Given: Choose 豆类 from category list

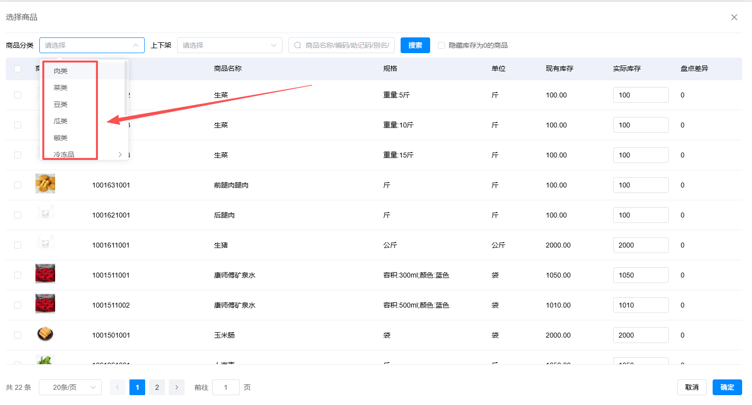Looking at the screenshot, I should click(x=84, y=104).
